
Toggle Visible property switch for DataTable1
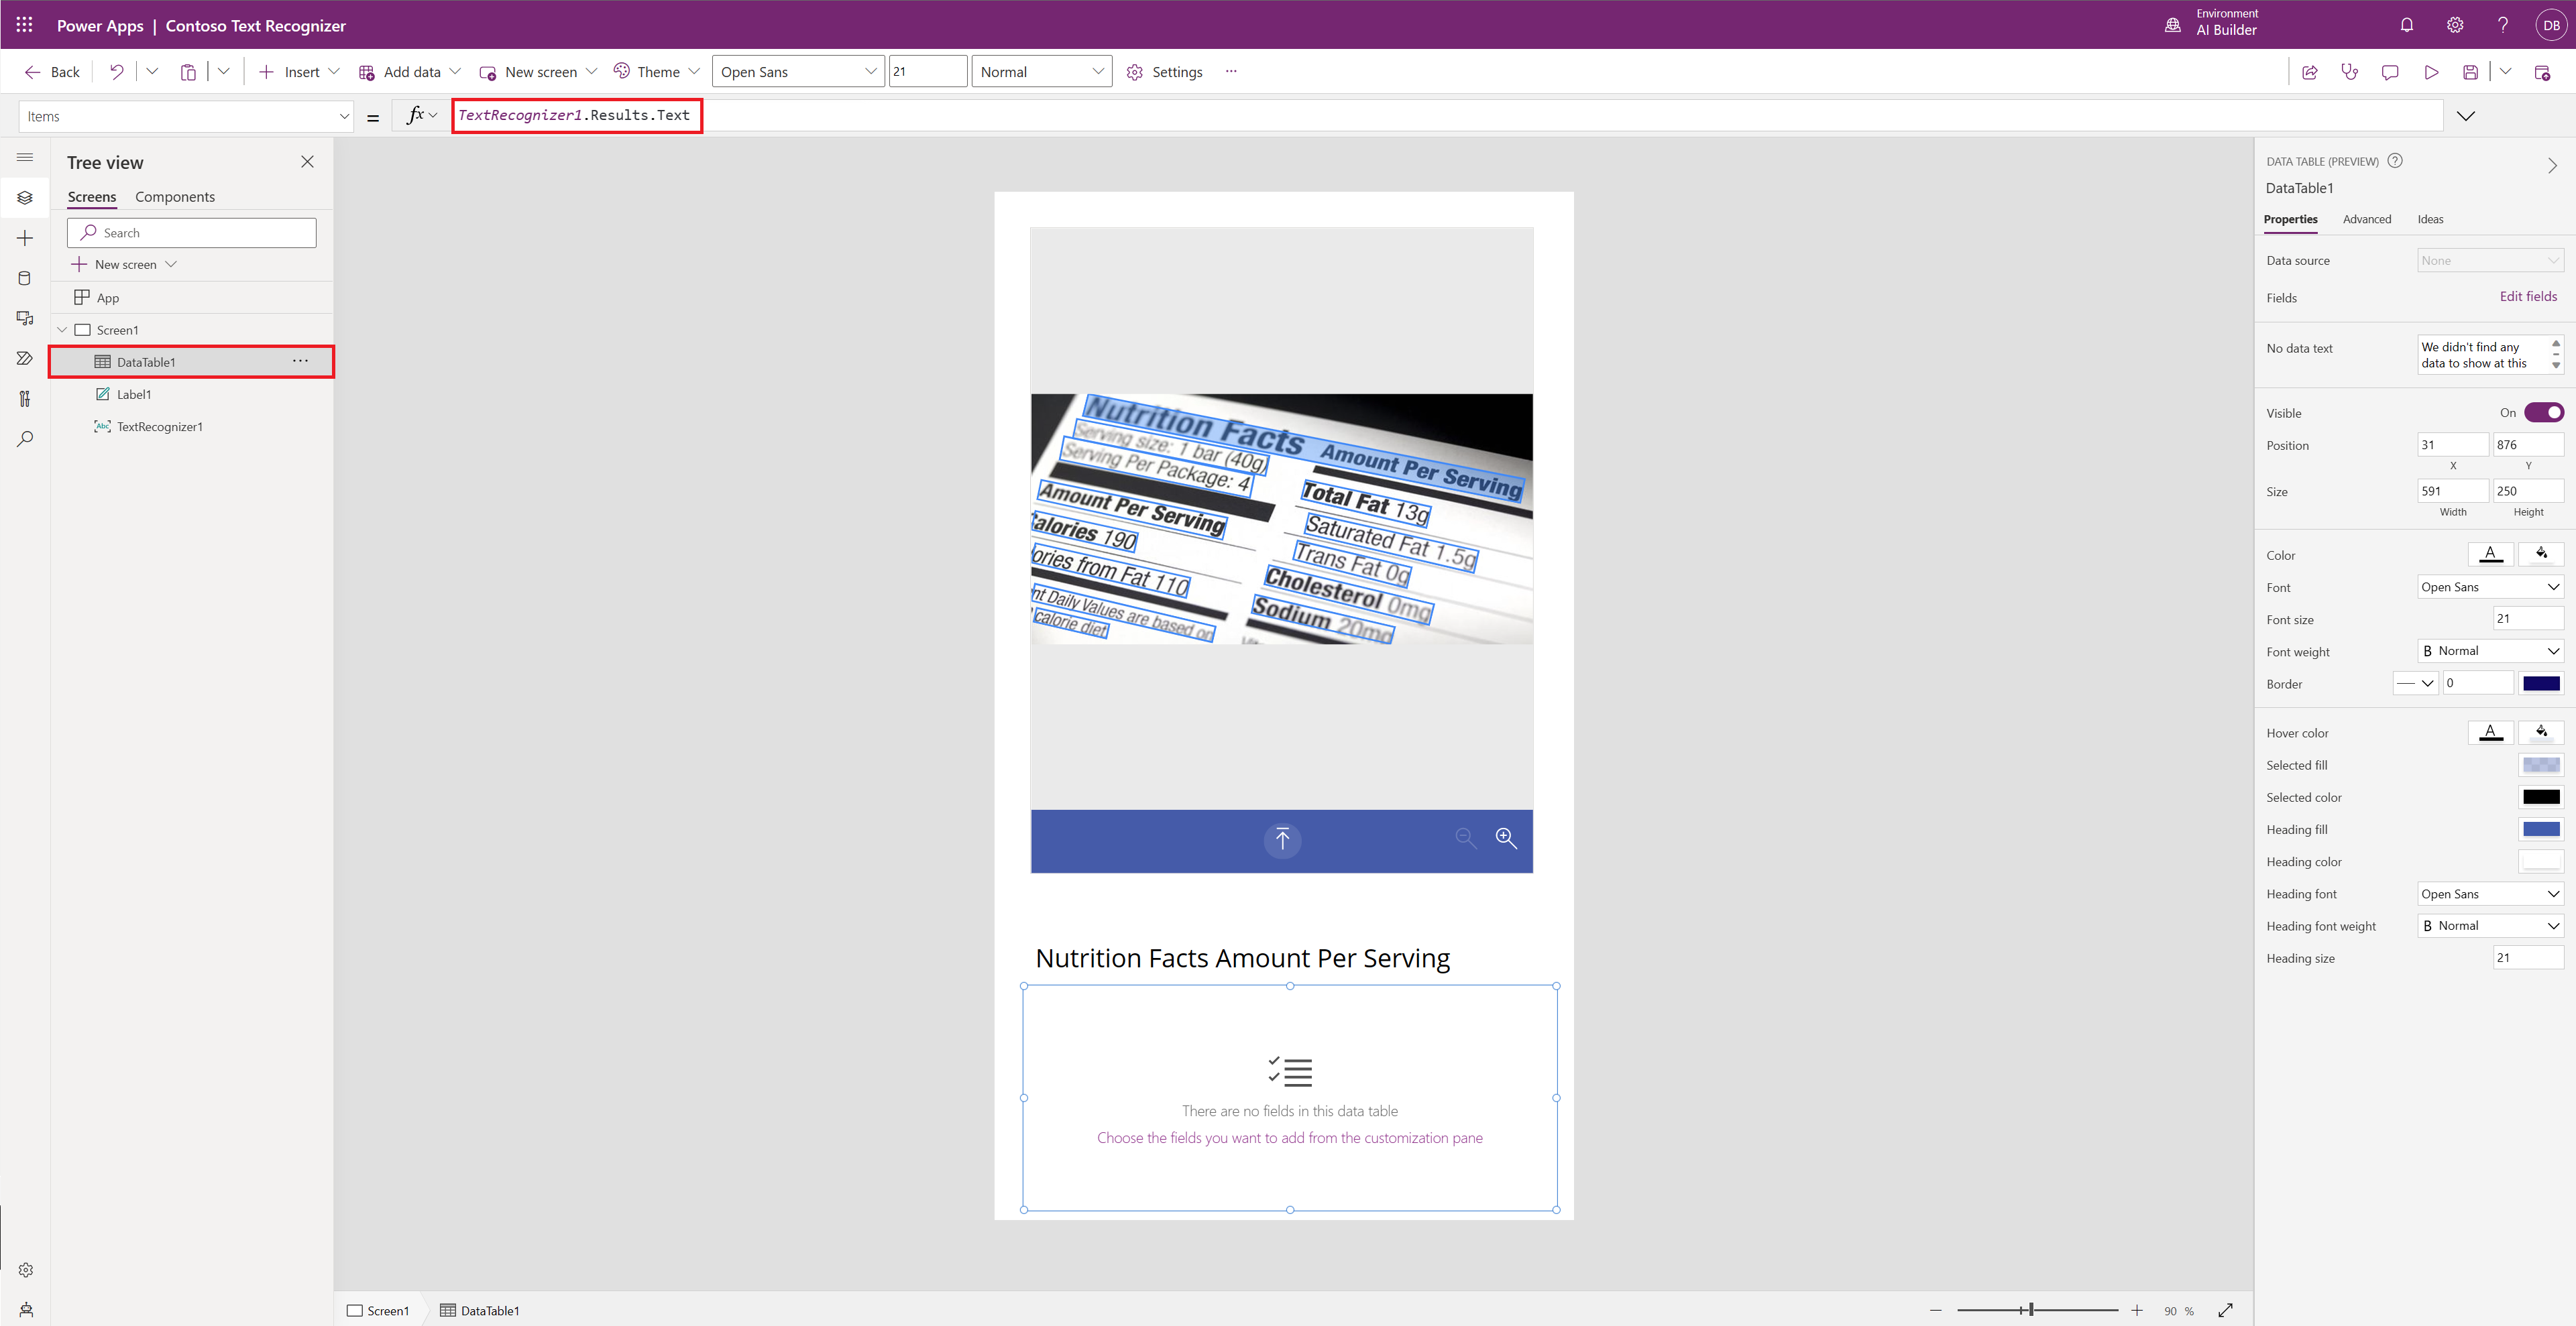(2544, 413)
